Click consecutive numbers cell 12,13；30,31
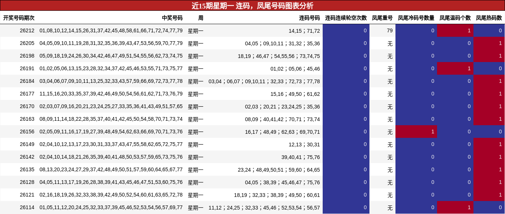The width and height of the screenshot is (505, 214). click(x=304, y=144)
